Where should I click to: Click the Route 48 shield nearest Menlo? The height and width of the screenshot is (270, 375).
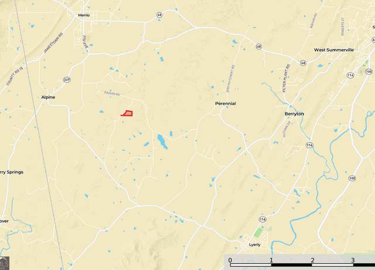159,15
